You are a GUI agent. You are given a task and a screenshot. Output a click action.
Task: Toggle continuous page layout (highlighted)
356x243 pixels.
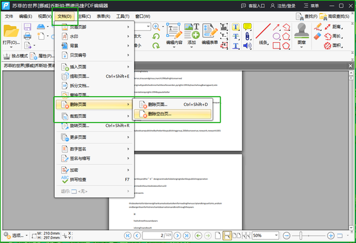tap(227, 236)
